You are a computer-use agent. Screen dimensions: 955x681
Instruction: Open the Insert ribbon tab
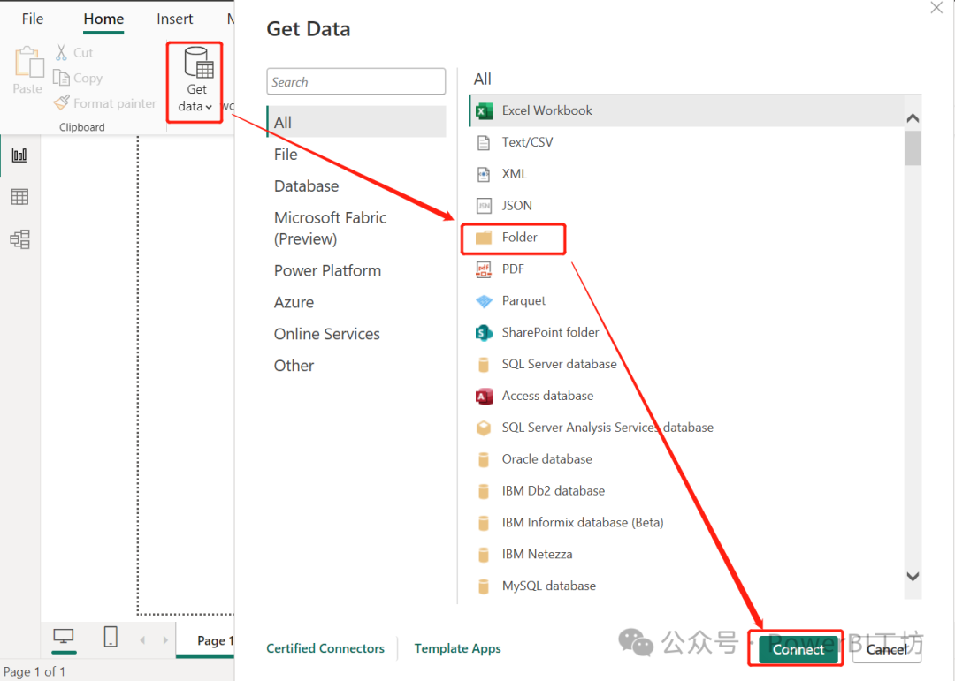point(175,19)
